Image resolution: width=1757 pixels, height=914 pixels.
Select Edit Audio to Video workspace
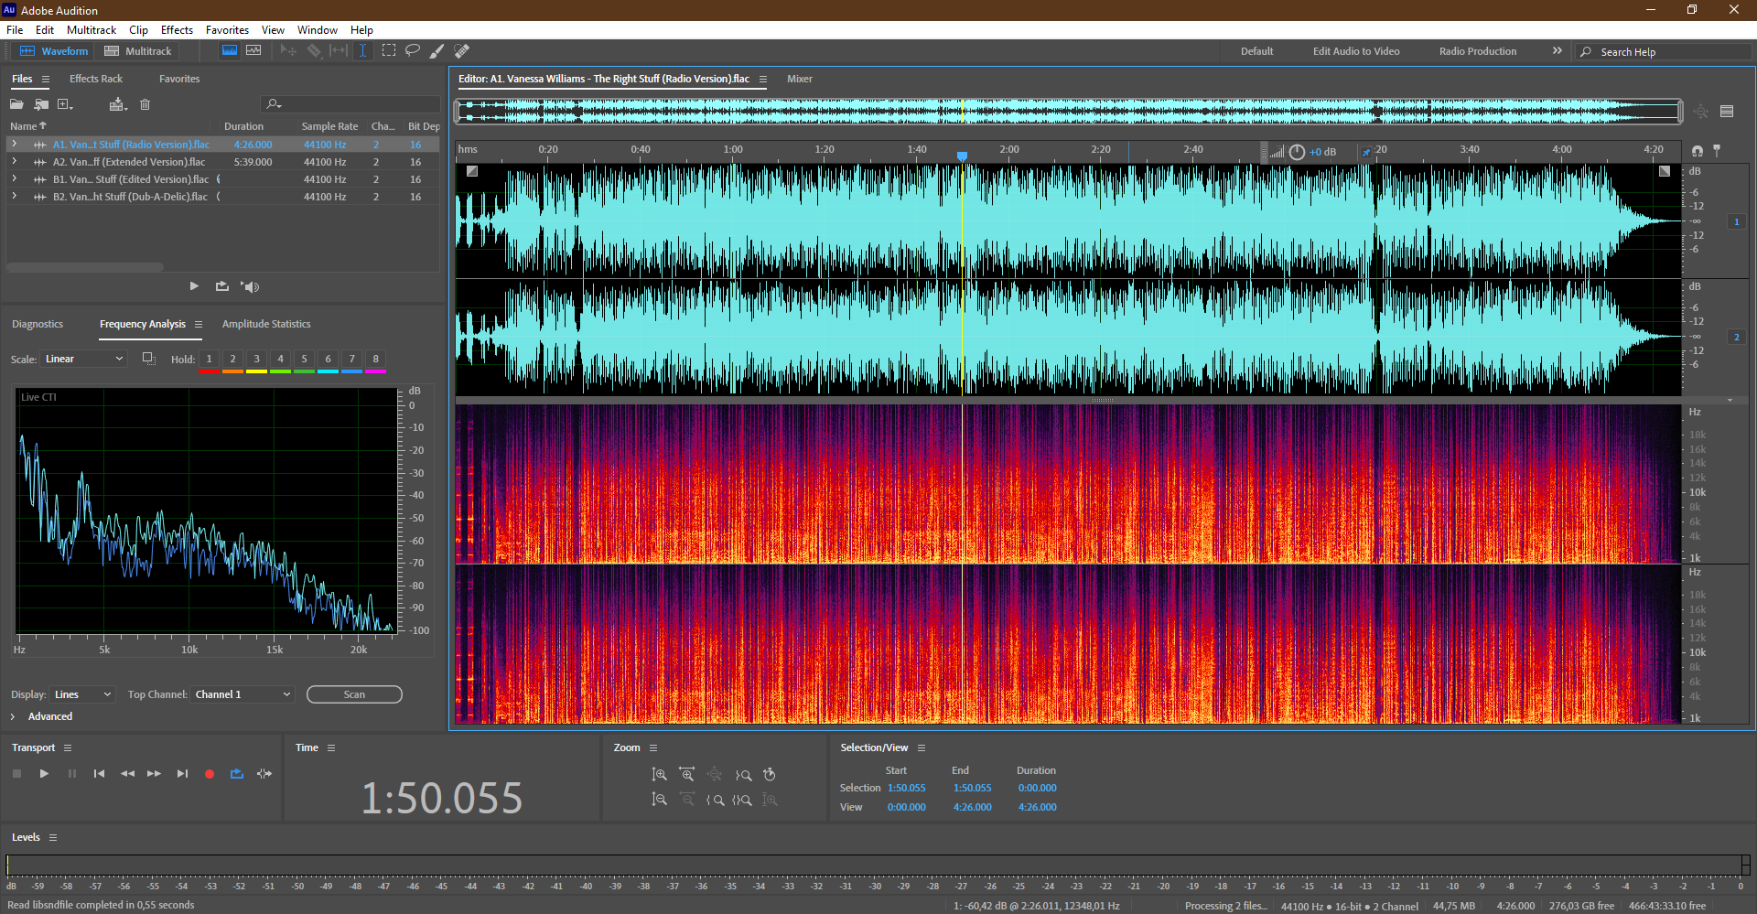[x=1356, y=51]
